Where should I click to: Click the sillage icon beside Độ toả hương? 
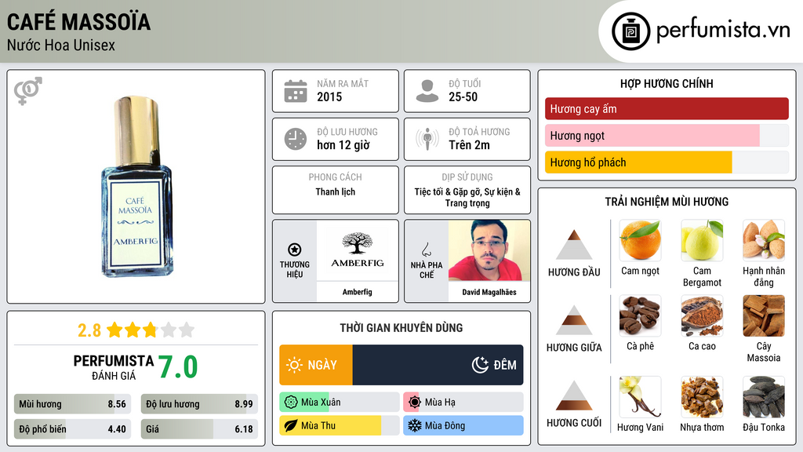[x=427, y=139]
